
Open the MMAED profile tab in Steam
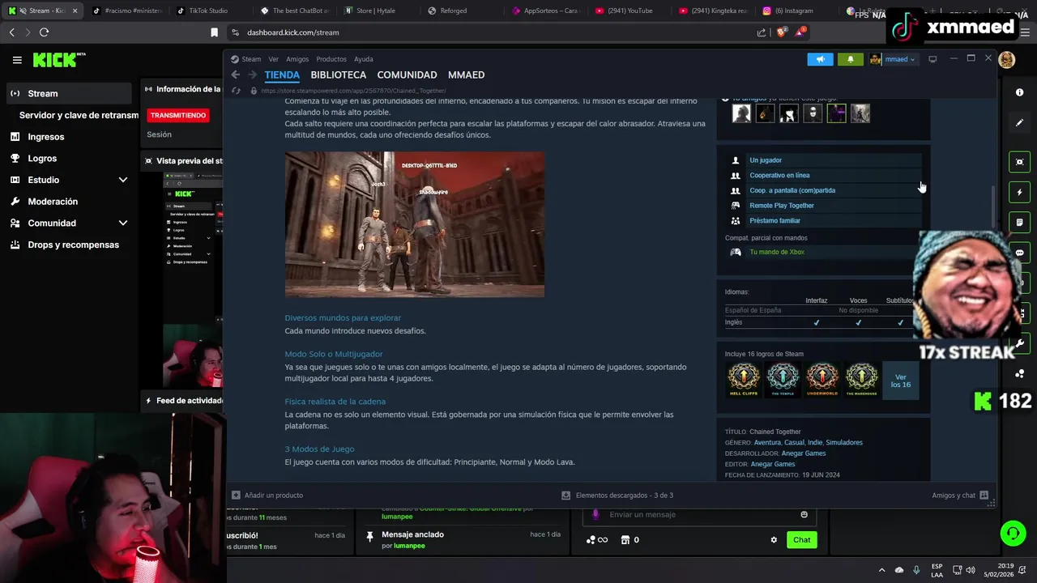pos(466,74)
